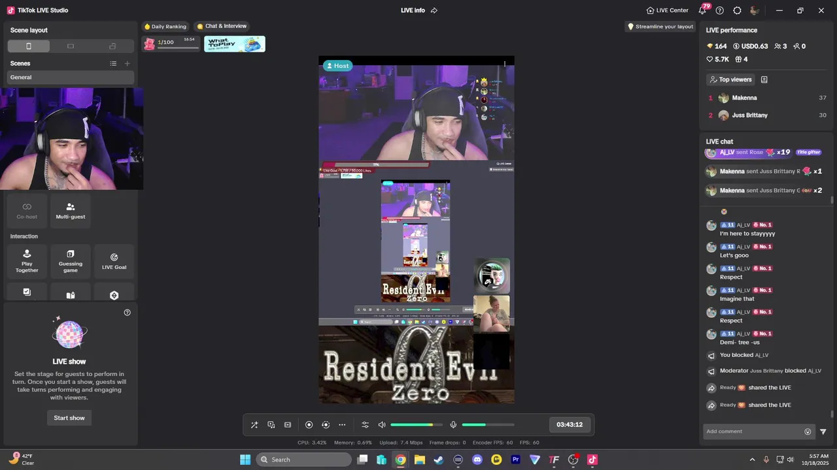
Task: Open Premiere Pro from the taskbar
Action: click(515, 460)
